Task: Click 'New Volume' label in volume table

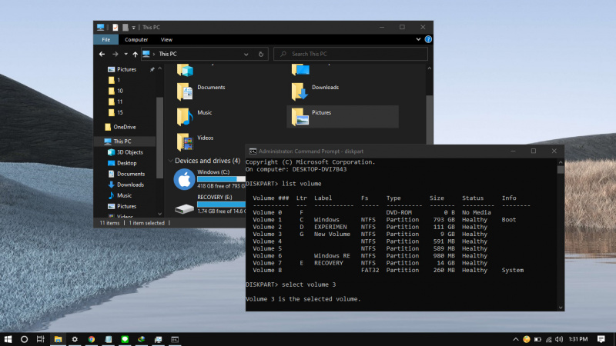Action: tap(332, 235)
